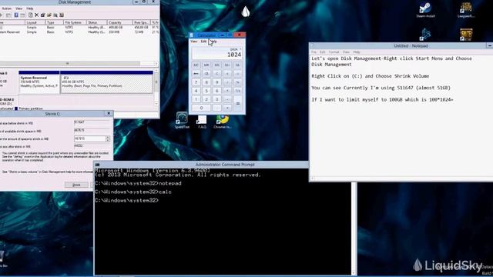The image size is (493, 277).
Task: Click the multiply key in Calculator
Action: [x=227, y=91]
